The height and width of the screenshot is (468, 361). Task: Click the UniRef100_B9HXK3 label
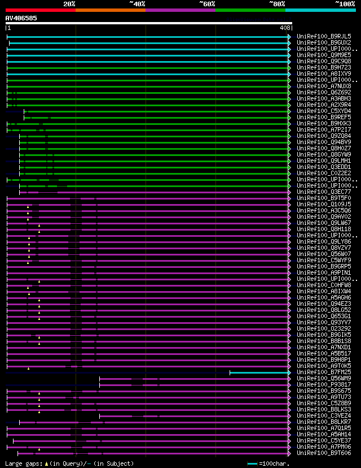tap(324, 124)
